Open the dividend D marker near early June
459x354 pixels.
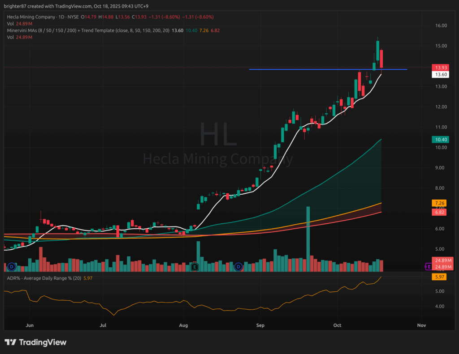click(x=12, y=267)
